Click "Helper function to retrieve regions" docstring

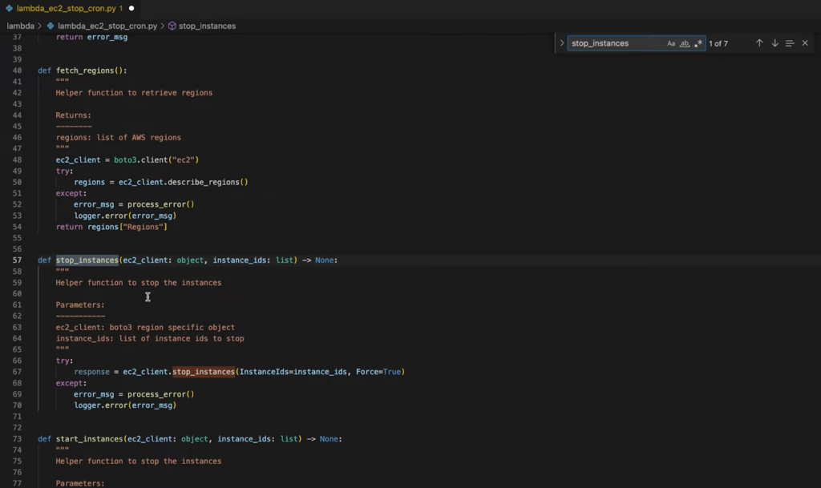point(134,93)
